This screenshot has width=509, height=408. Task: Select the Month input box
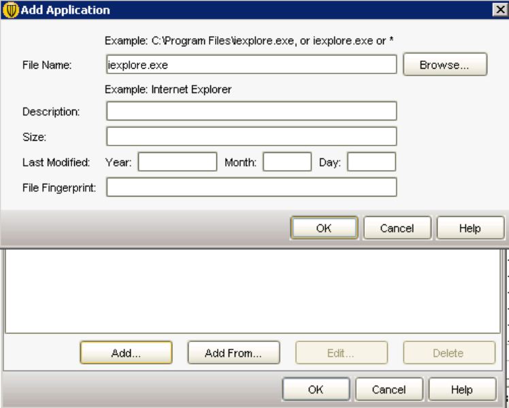pyautogui.click(x=287, y=162)
